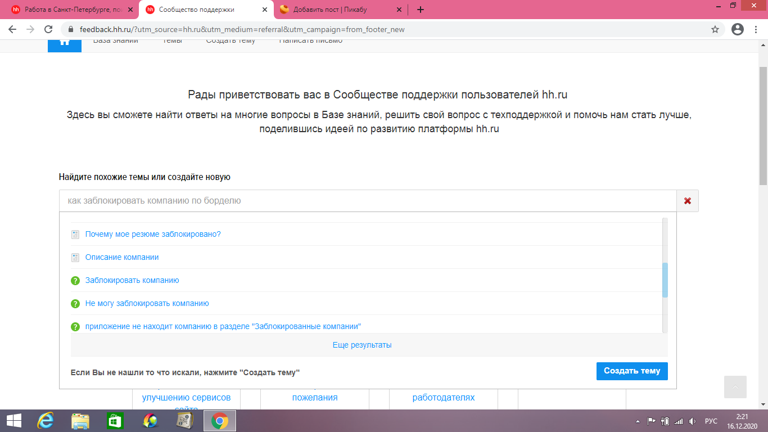Open the 'Заблокировать компанию' topic link
Screen dimensions: 768x432
tap(132, 280)
